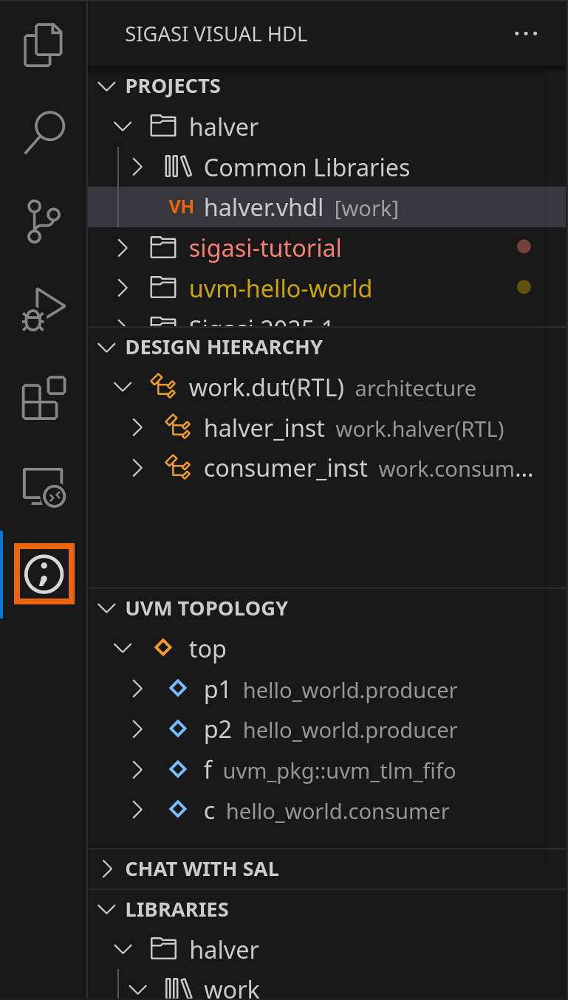Click the red status dot beside sigasi-tutorial

[524, 247]
